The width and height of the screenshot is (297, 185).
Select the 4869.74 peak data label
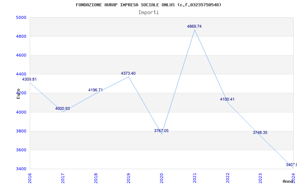194,26
